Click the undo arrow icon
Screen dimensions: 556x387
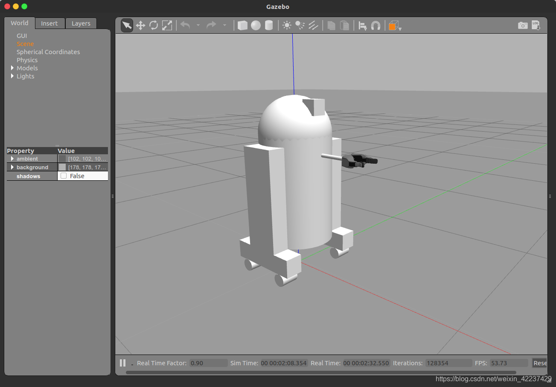(x=185, y=26)
